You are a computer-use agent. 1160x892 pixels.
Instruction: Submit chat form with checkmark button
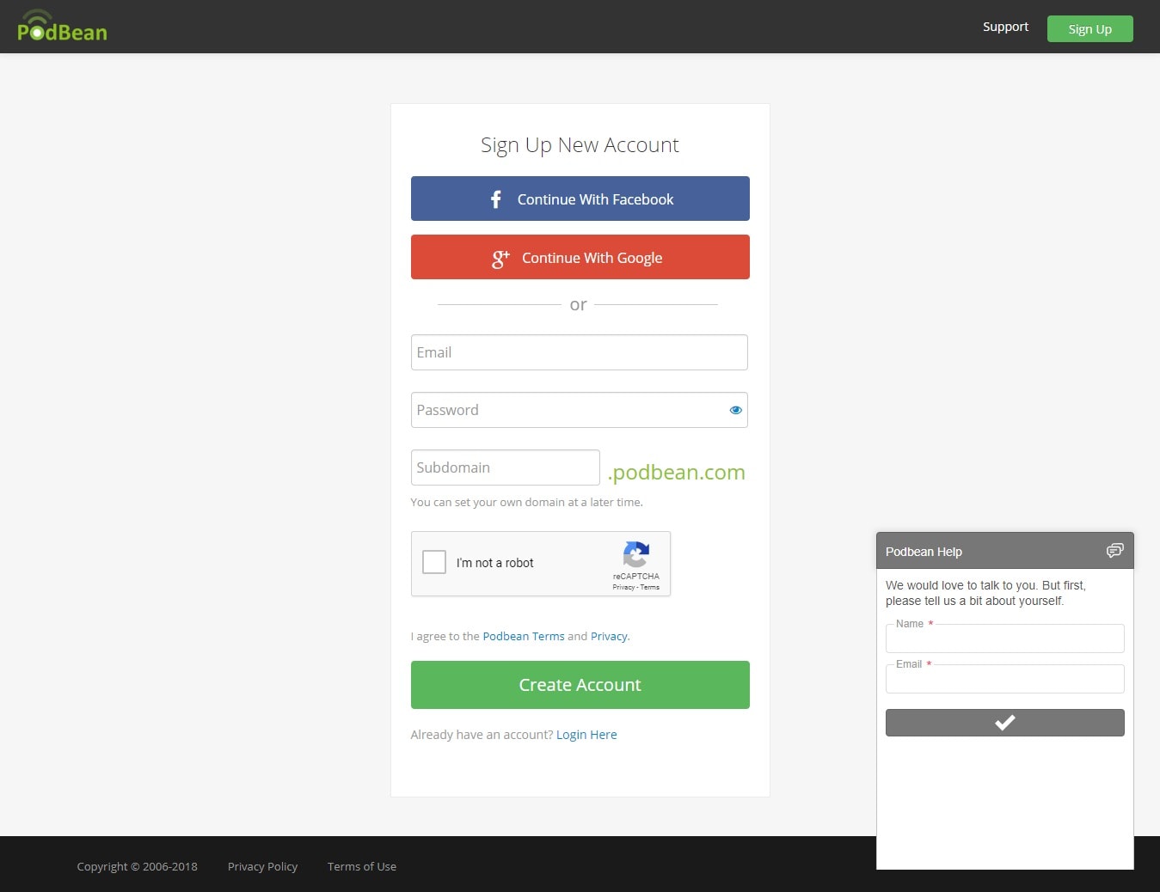1004,723
